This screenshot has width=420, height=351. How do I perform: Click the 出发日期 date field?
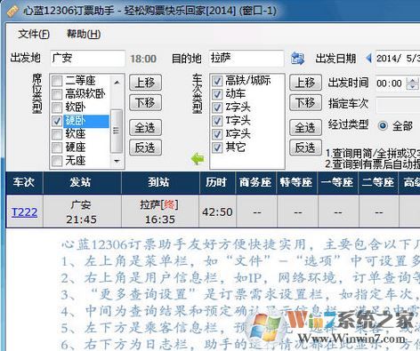(x=398, y=58)
